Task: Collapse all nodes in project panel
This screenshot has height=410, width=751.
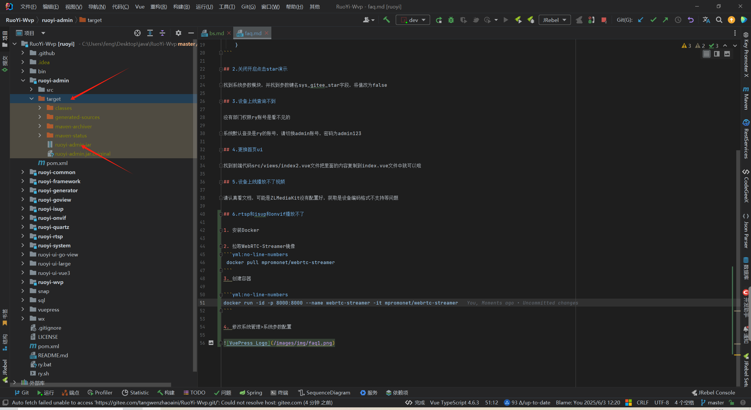Action: click(x=162, y=33)
